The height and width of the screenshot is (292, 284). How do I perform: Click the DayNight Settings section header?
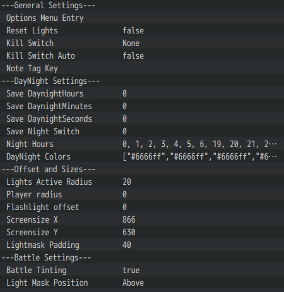50,81
